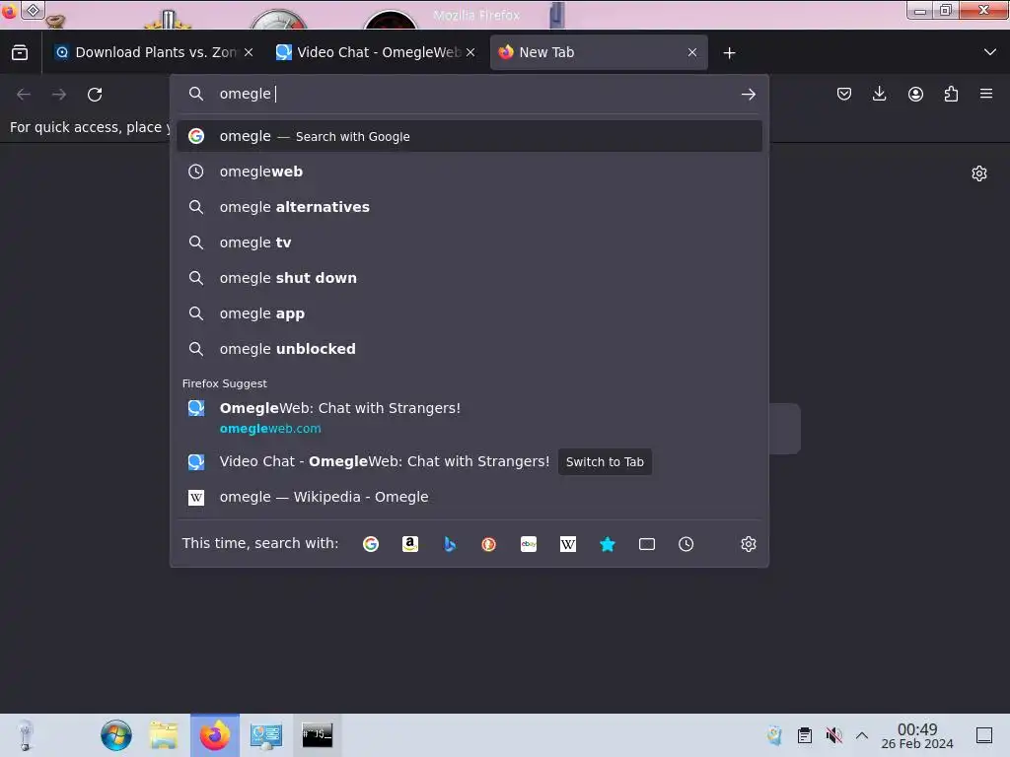Search only in History clock
Viewport: 1010px width, 757px height.
686,544
